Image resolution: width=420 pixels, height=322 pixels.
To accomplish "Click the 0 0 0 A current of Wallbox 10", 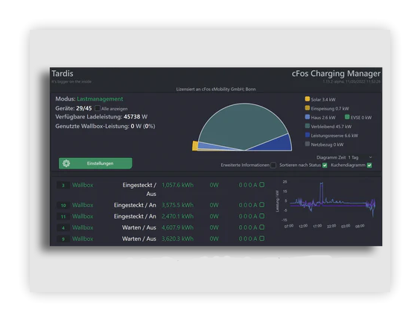I will (248, 205).
